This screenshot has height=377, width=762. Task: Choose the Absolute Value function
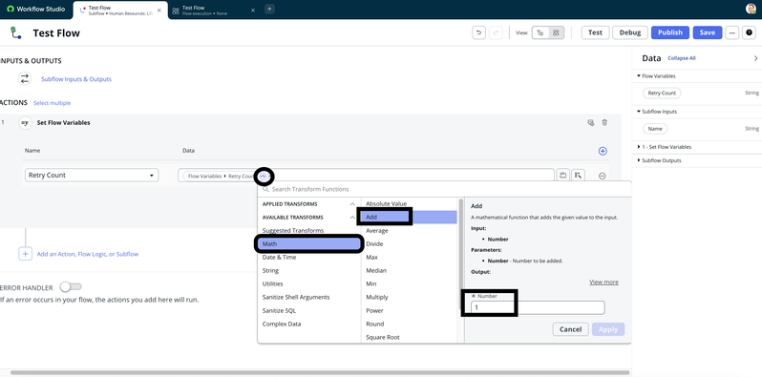[410, 204]
